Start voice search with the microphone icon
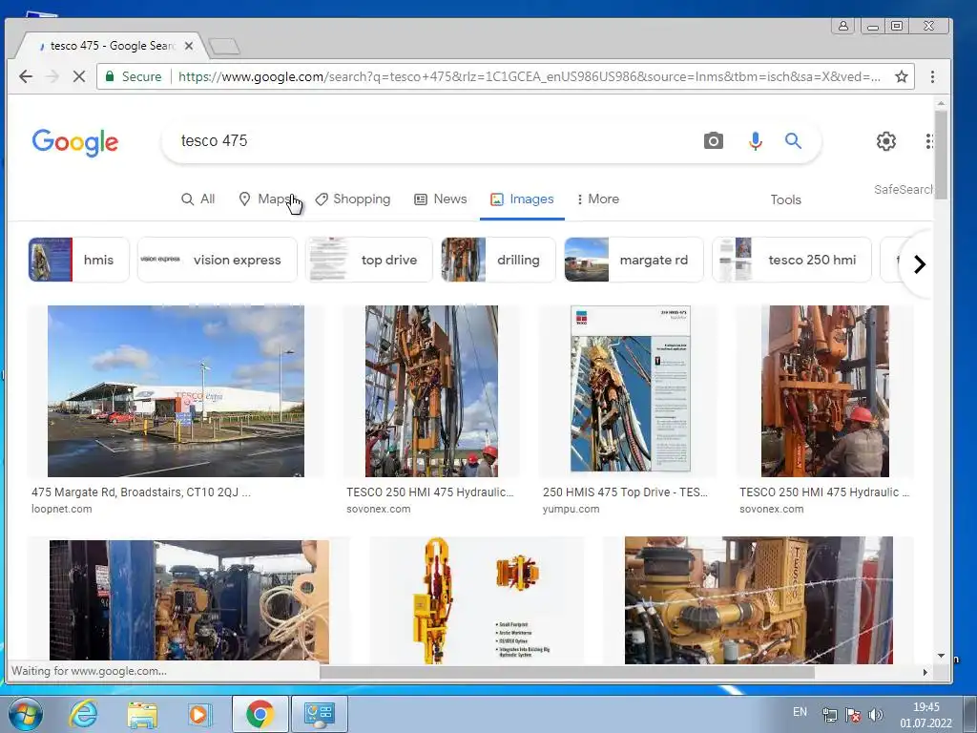Image resolution: width=977 pixels, height=733 pixels. pos(756,141)
